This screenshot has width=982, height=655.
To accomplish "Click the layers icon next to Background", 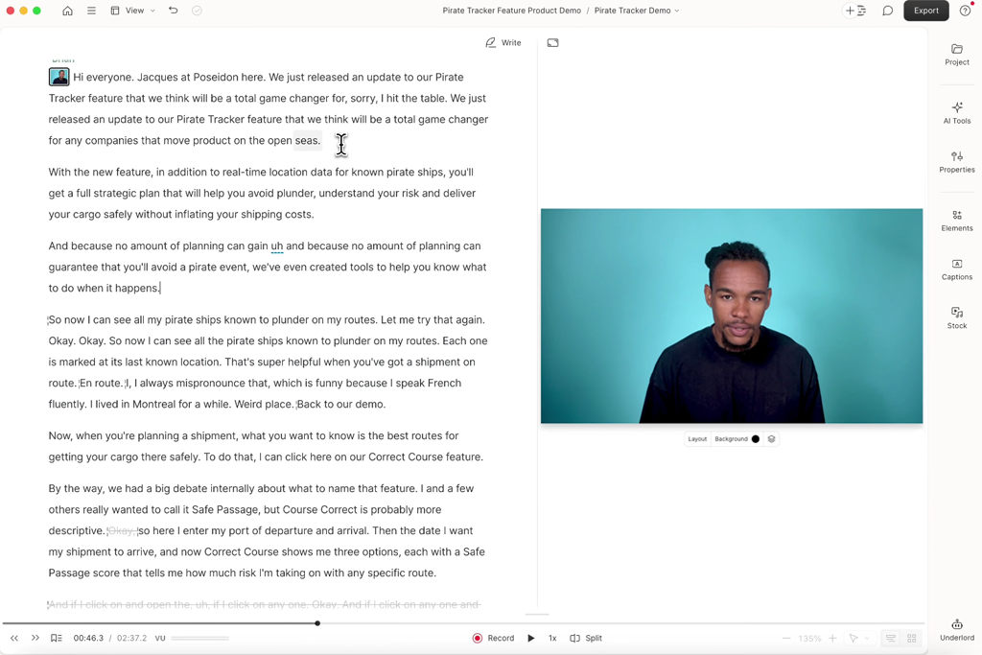I will pos(772,439).
